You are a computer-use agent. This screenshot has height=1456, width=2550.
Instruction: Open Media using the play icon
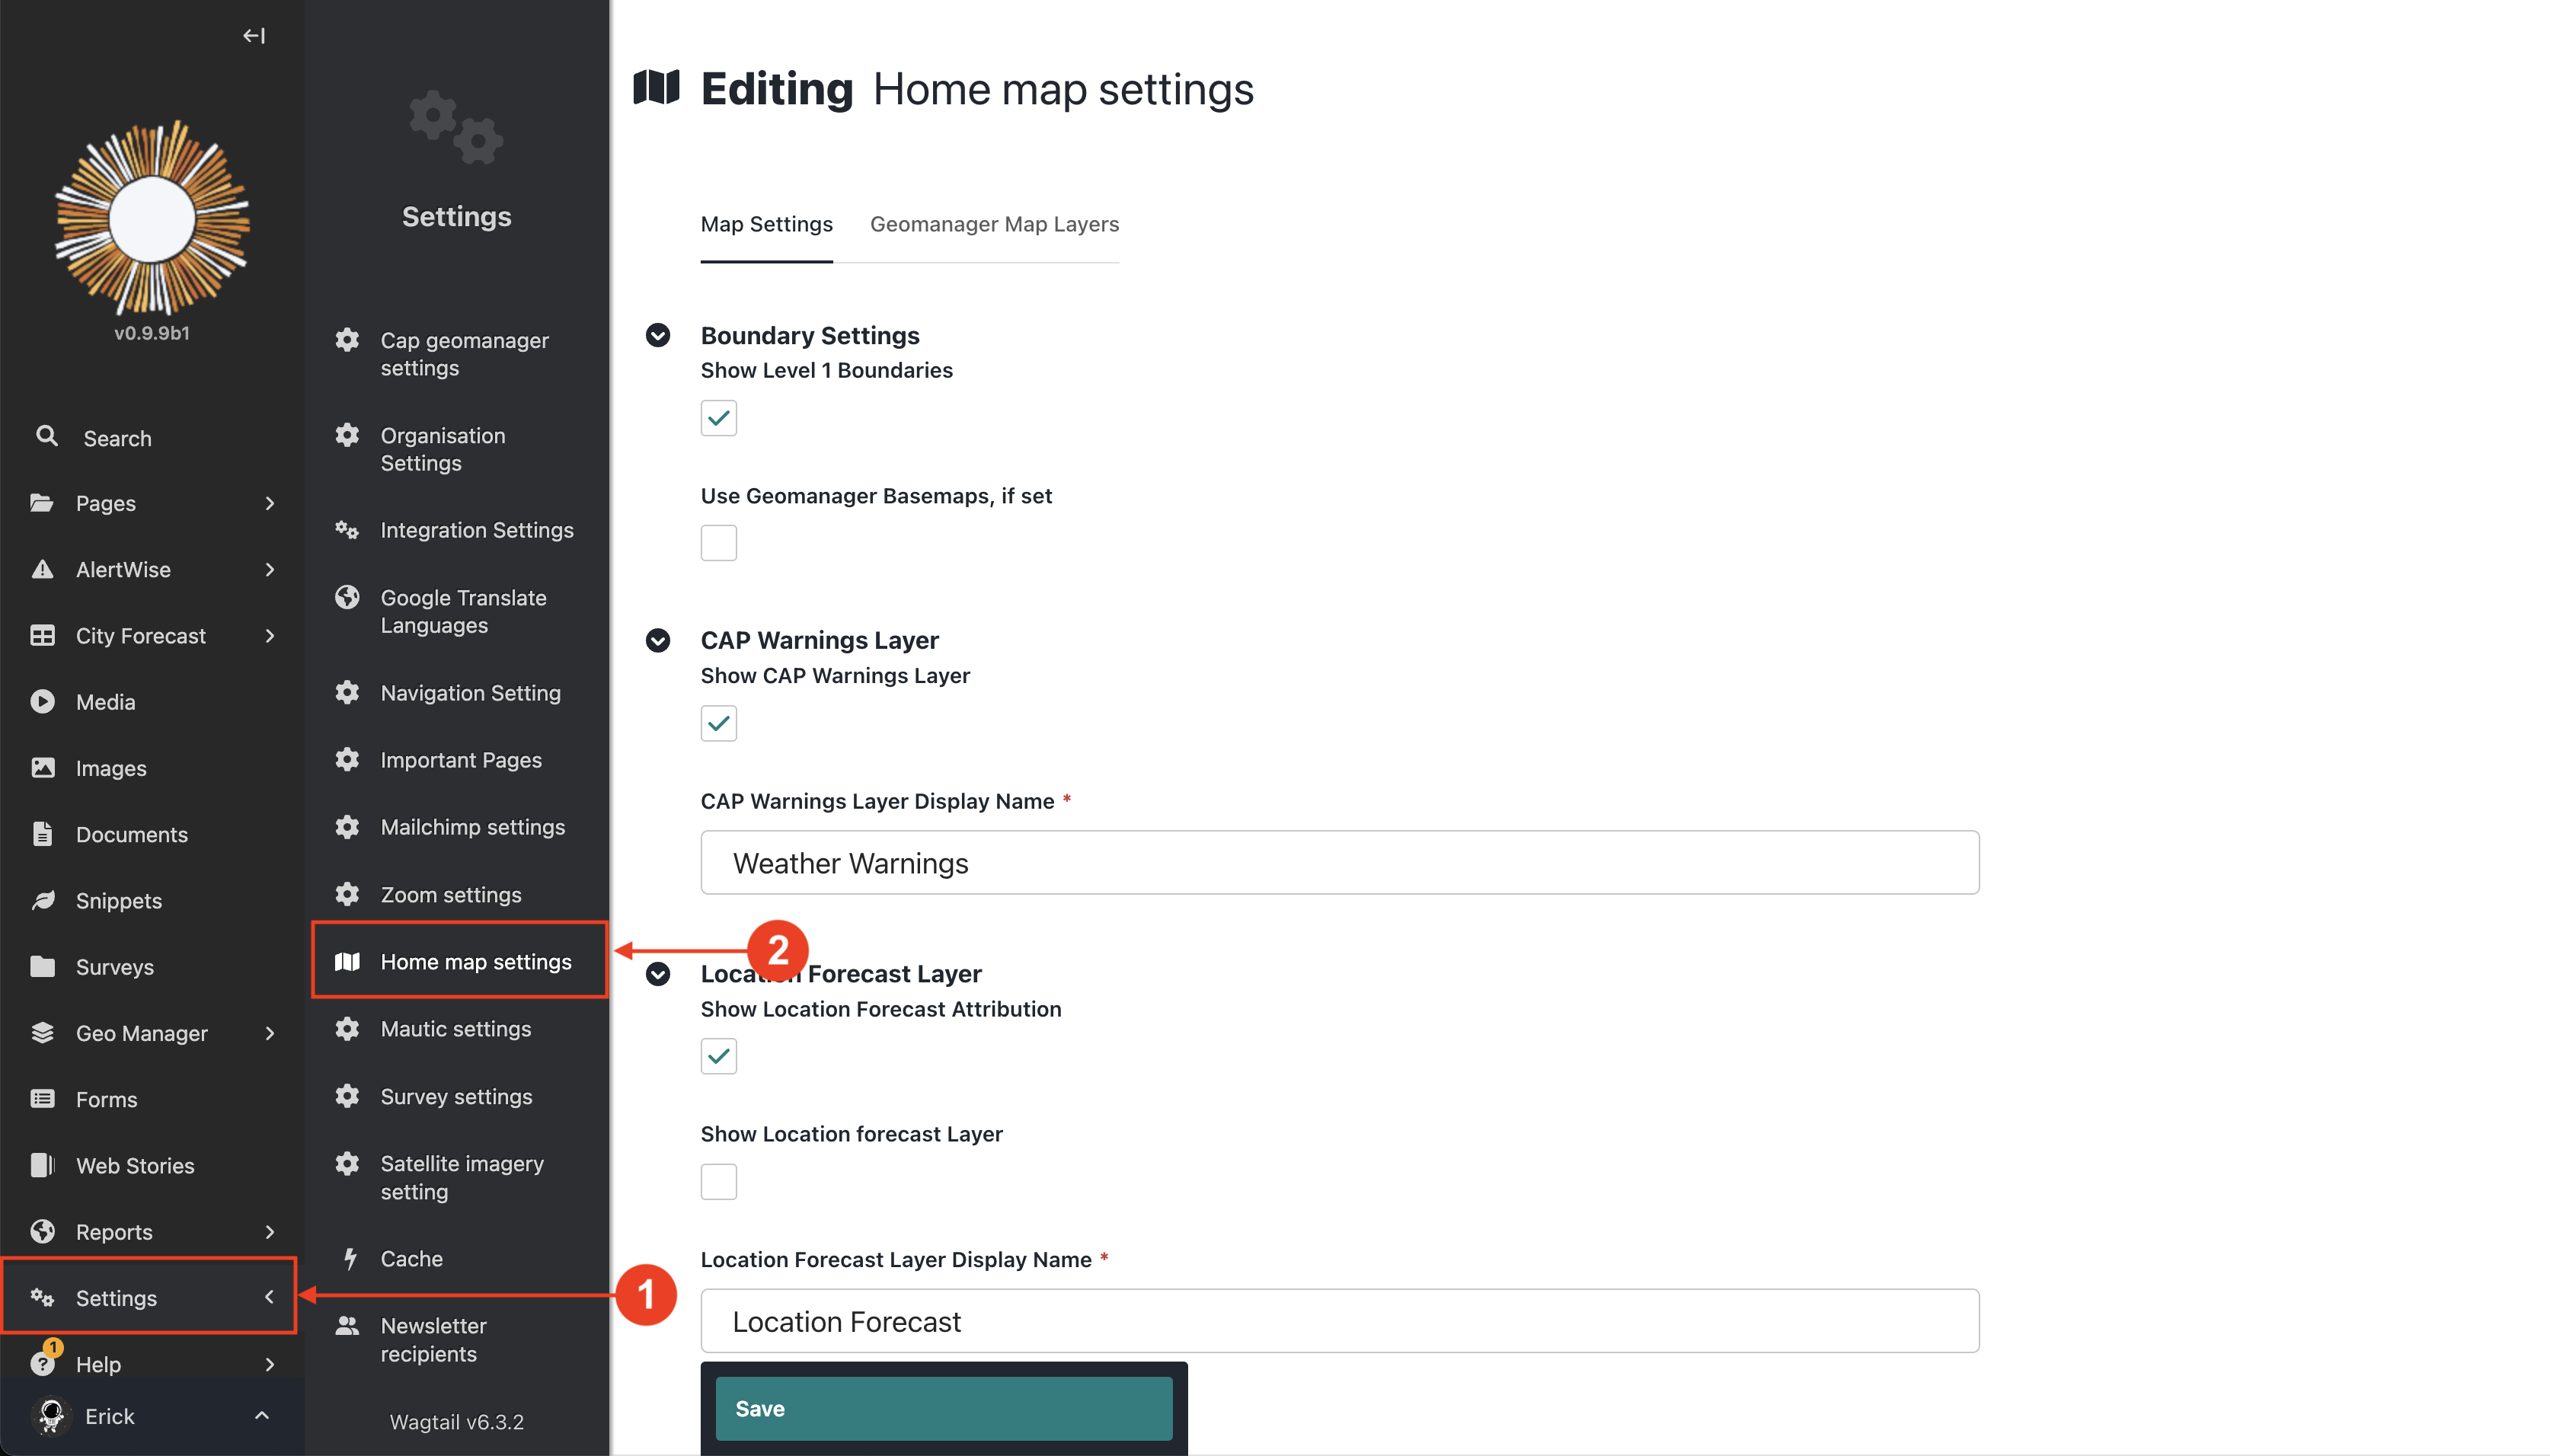[x=42, y=701]
